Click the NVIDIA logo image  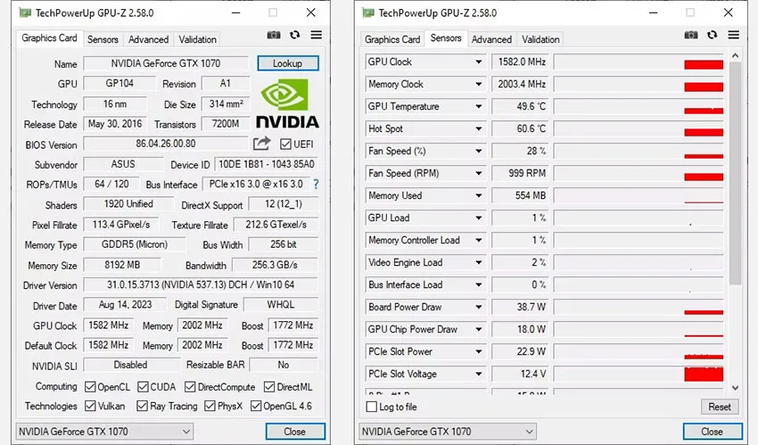click(x=287, y=103)
